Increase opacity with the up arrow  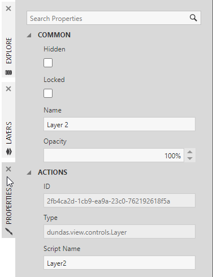190,152
